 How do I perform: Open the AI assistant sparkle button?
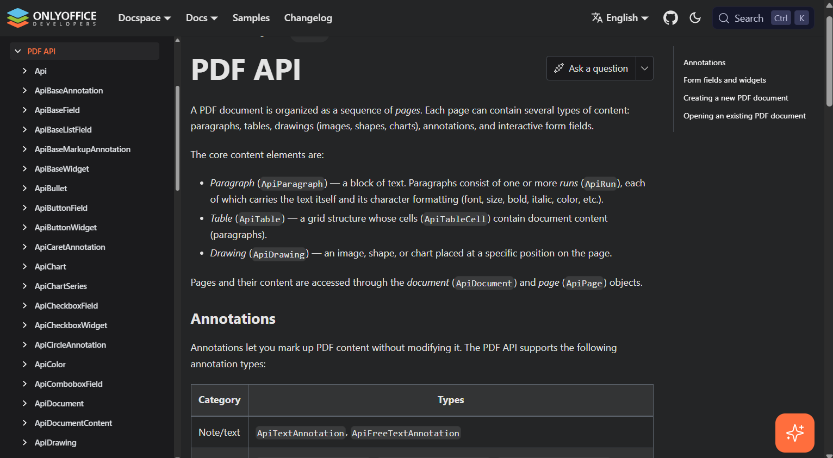(x=794, y=433)
